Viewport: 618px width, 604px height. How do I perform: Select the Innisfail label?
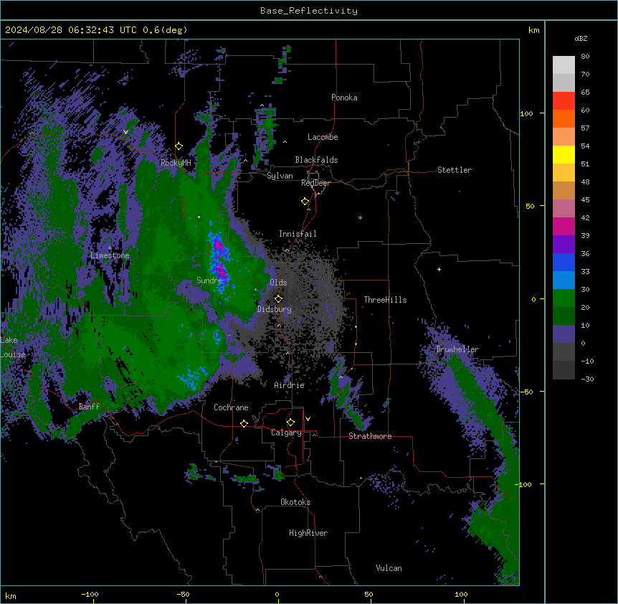click(298, 234)
